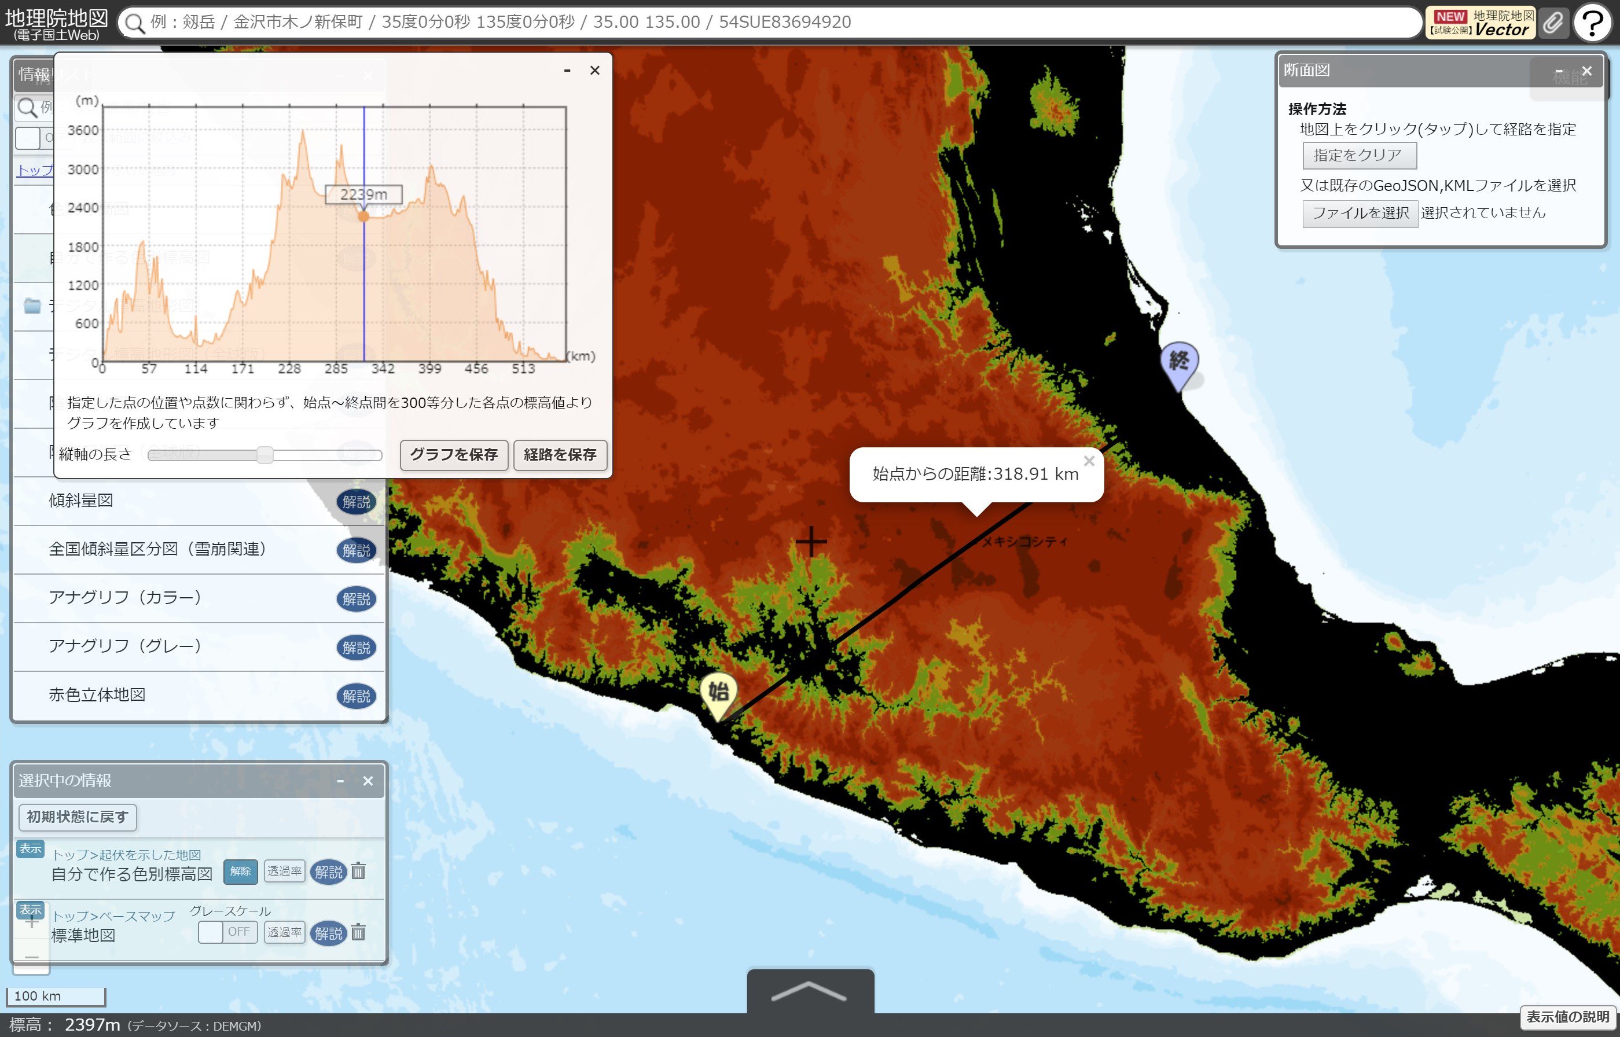Click the folder icon in the layer list

point(32,306)
